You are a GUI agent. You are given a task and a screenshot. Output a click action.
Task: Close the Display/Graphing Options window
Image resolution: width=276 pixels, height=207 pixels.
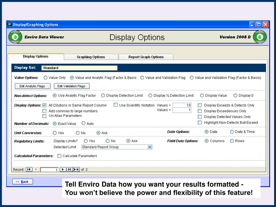click(x=265, y=24)
